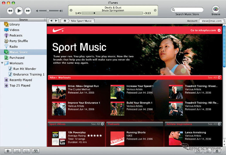Click the Nike+ swoosh logo
226x155 pixels.
[x=58, y=30]
